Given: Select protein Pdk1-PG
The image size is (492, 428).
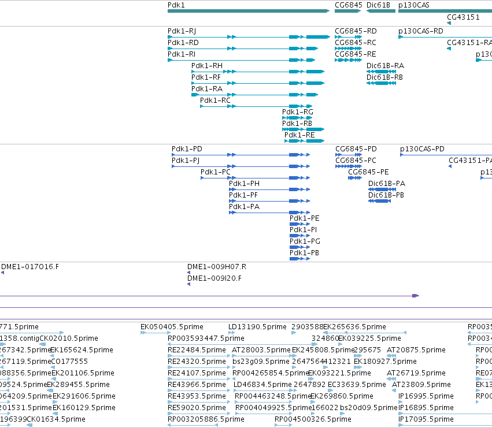Looking at the screenshot, I should click(299, 247).
